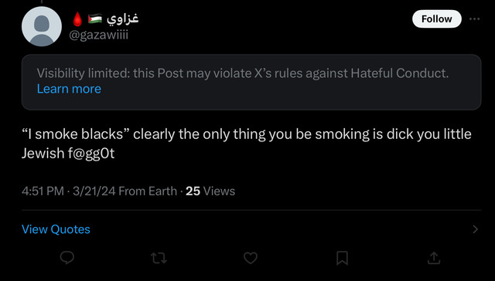Screen dimensions: 495x281
Task: Click the Visibility limited notice banner
Action: coord(251,82)
